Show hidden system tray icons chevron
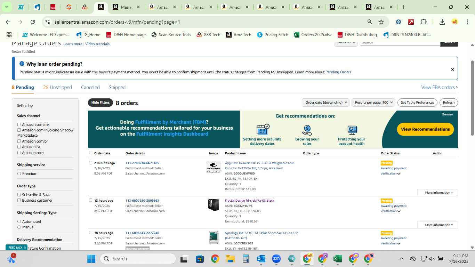475x267 pixels. pos(401,259)
